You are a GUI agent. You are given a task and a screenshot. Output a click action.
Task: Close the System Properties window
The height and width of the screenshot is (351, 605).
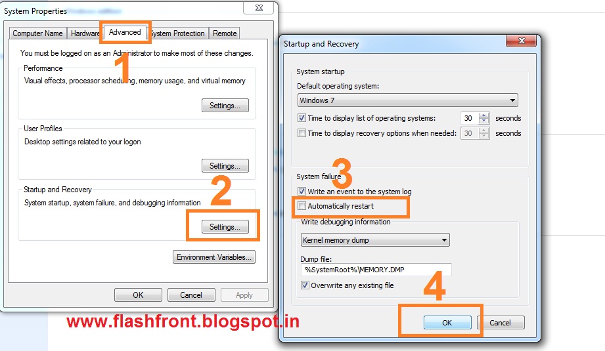259,8
